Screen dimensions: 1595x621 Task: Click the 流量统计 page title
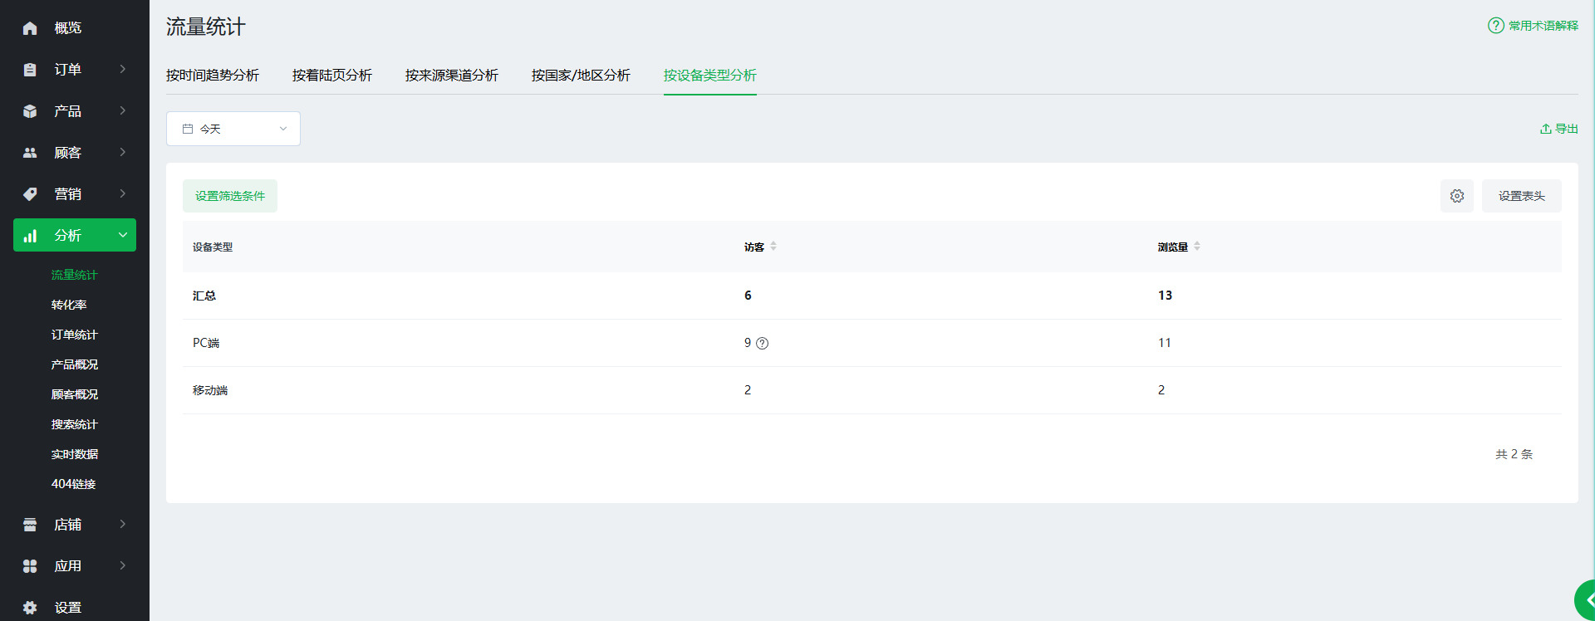click(206, 27)
